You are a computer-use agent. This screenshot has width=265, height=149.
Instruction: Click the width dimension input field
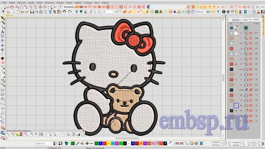coord(244,142)
